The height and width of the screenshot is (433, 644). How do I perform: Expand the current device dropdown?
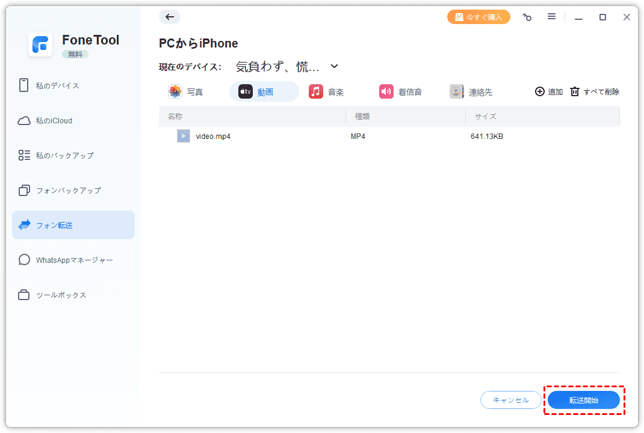(335, 66)
